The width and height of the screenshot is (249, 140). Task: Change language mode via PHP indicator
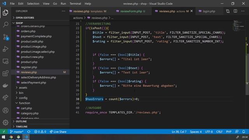click(x=229, y=132)
